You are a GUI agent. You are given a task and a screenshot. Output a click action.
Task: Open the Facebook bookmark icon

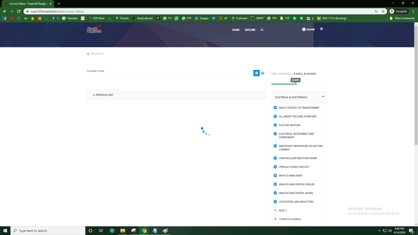point(5,18)
